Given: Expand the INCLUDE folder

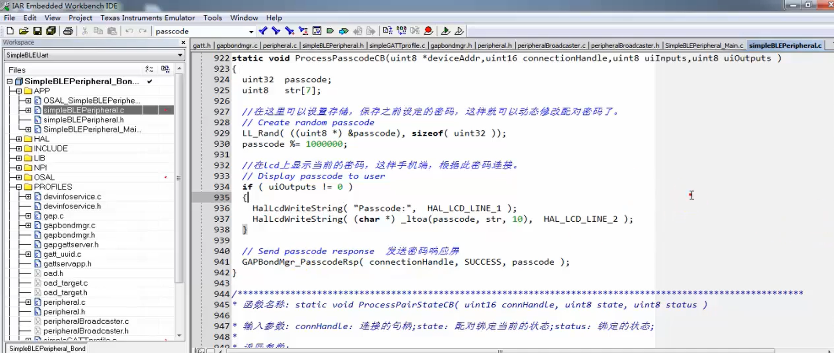Looking at the screenshot, I should [x=19, y=148].
